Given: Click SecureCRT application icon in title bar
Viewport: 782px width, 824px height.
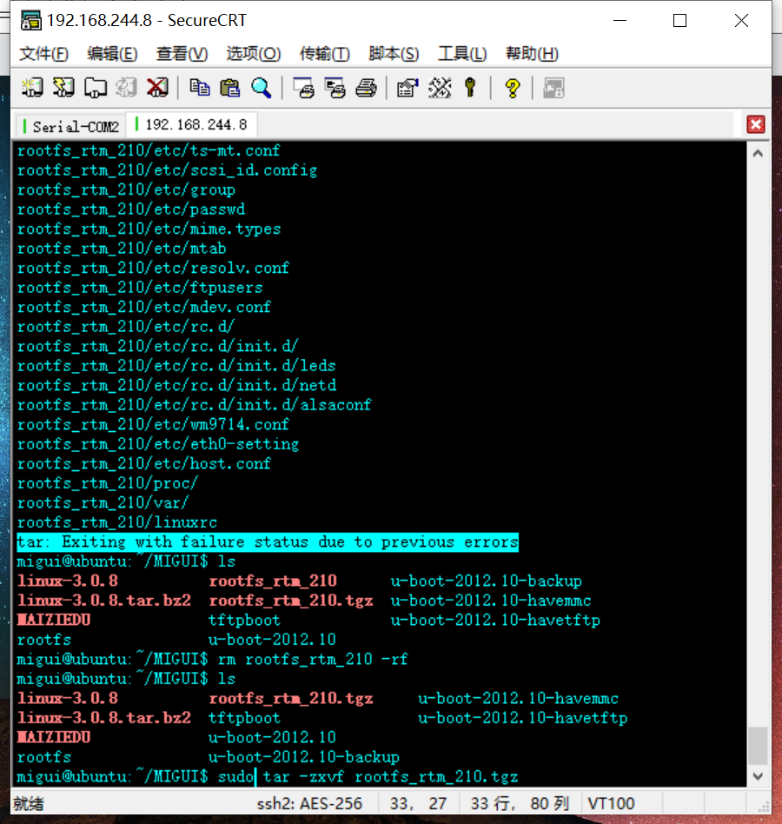Looking at the screenshot, I should click(x=30, y=21).
